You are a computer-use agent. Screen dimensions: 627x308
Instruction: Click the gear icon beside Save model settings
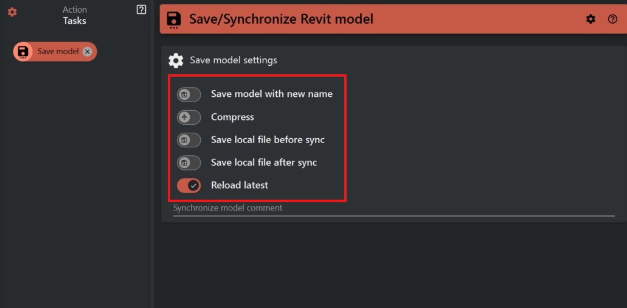pyautogui.click(x=176, y=60)
